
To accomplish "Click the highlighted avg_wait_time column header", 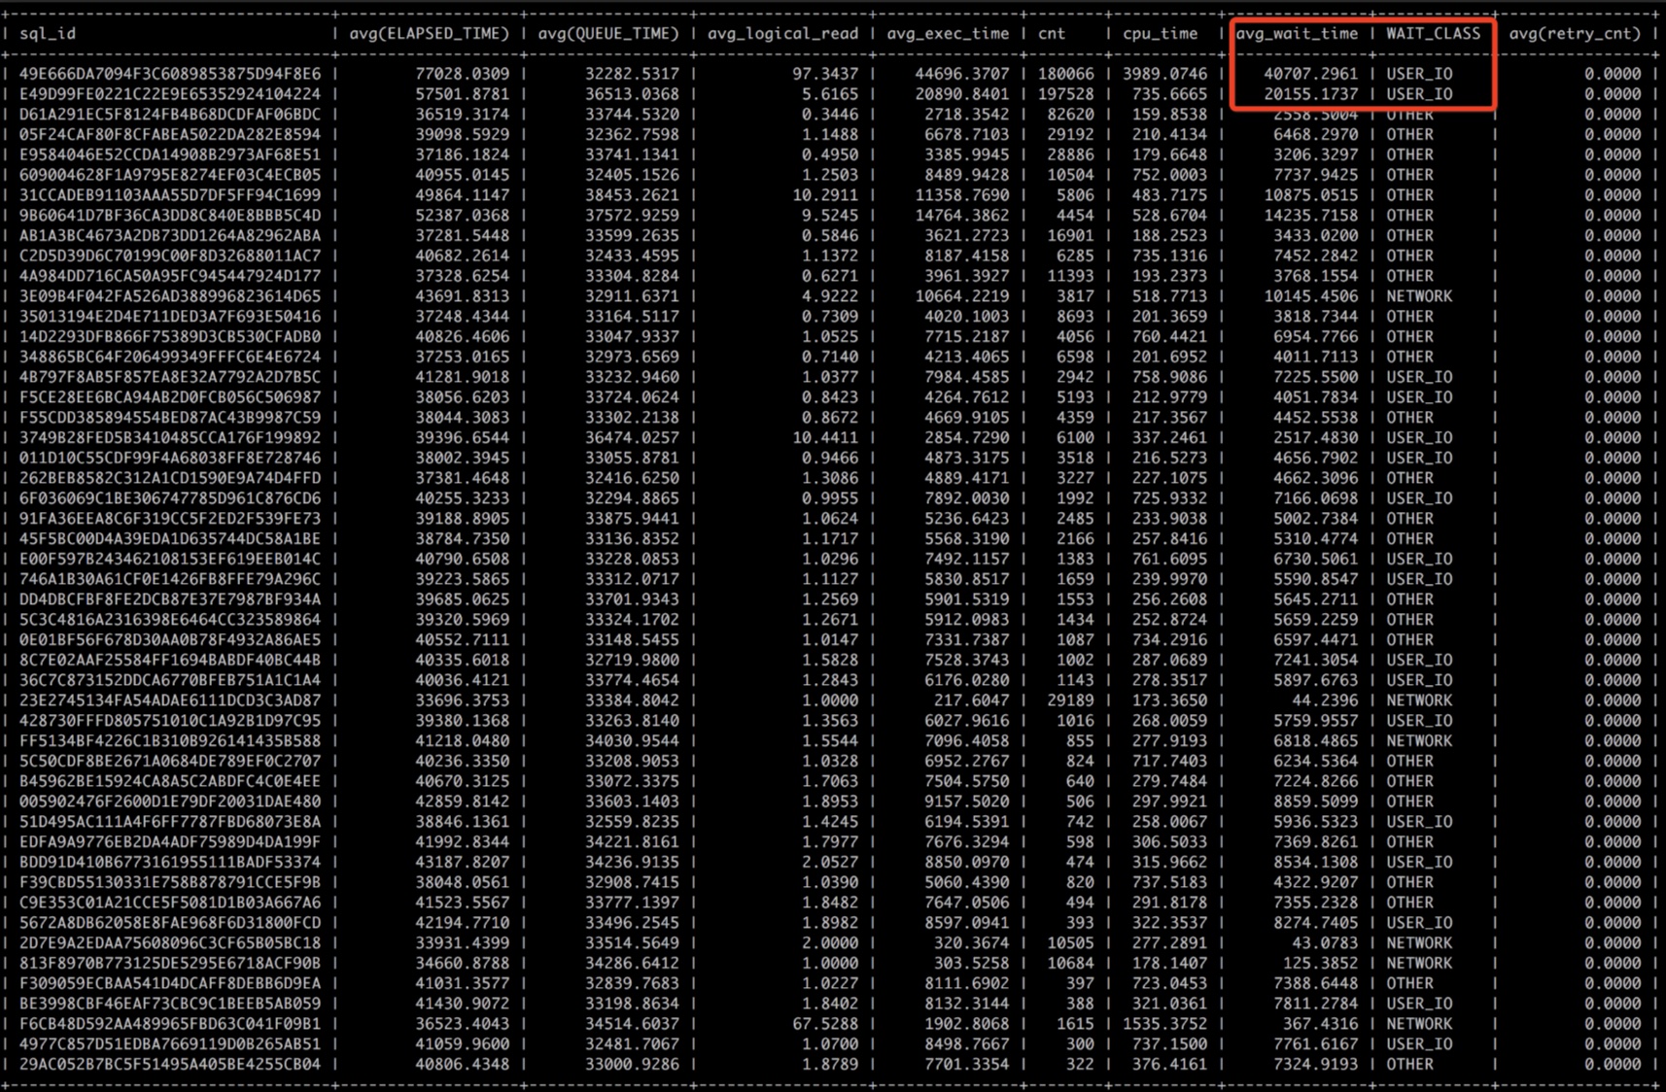I will click(1297, 33).
